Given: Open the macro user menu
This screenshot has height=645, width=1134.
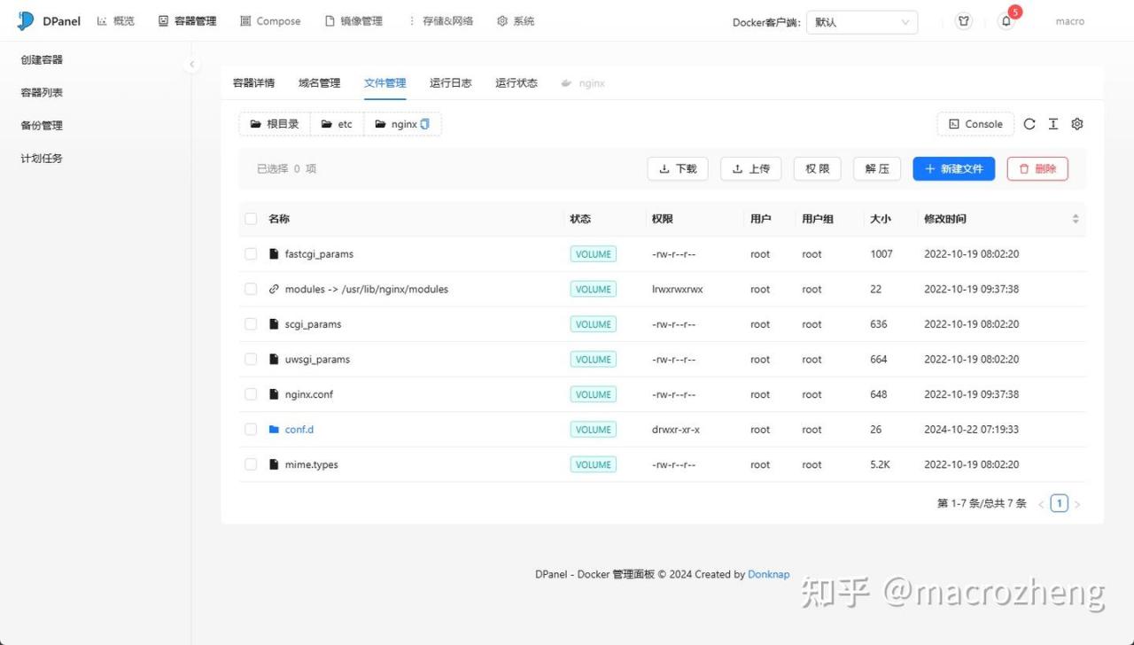Looking at the screenshot, I should click(1069, 21).
